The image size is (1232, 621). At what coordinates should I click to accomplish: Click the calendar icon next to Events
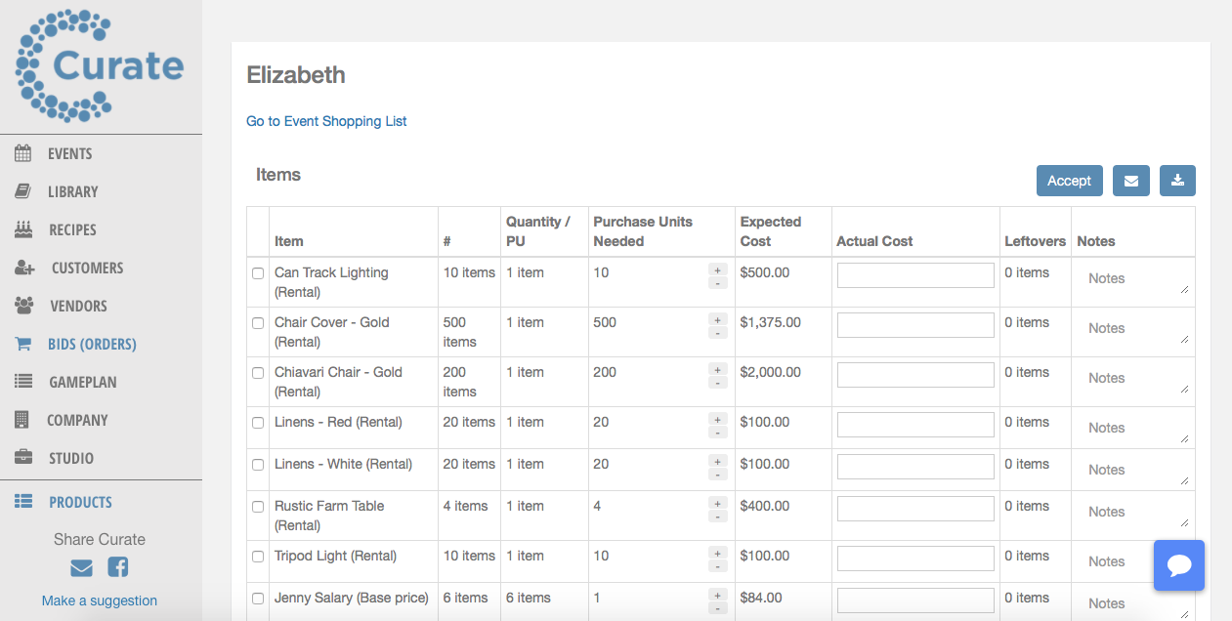click(x=23, y=153)
